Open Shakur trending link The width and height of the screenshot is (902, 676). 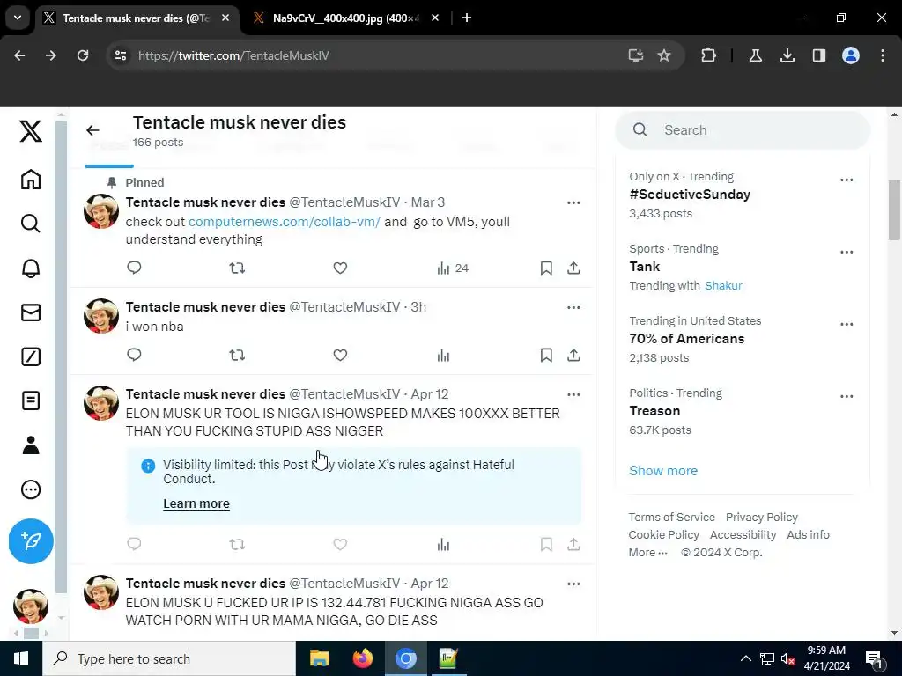coord(723,286)
